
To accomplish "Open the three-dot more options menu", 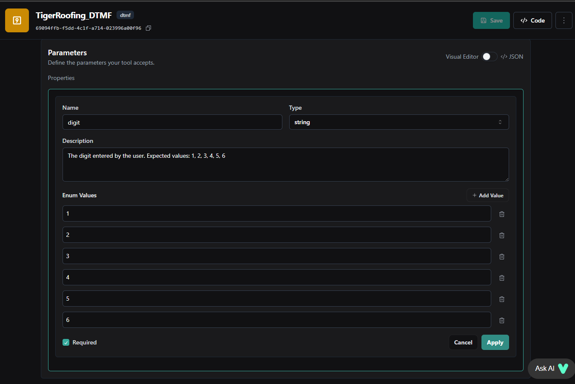I will coord(564,20).
